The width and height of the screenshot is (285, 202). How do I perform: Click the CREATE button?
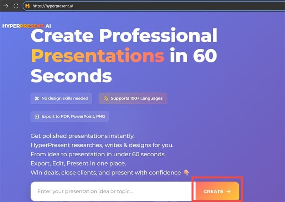coord(217,191)
